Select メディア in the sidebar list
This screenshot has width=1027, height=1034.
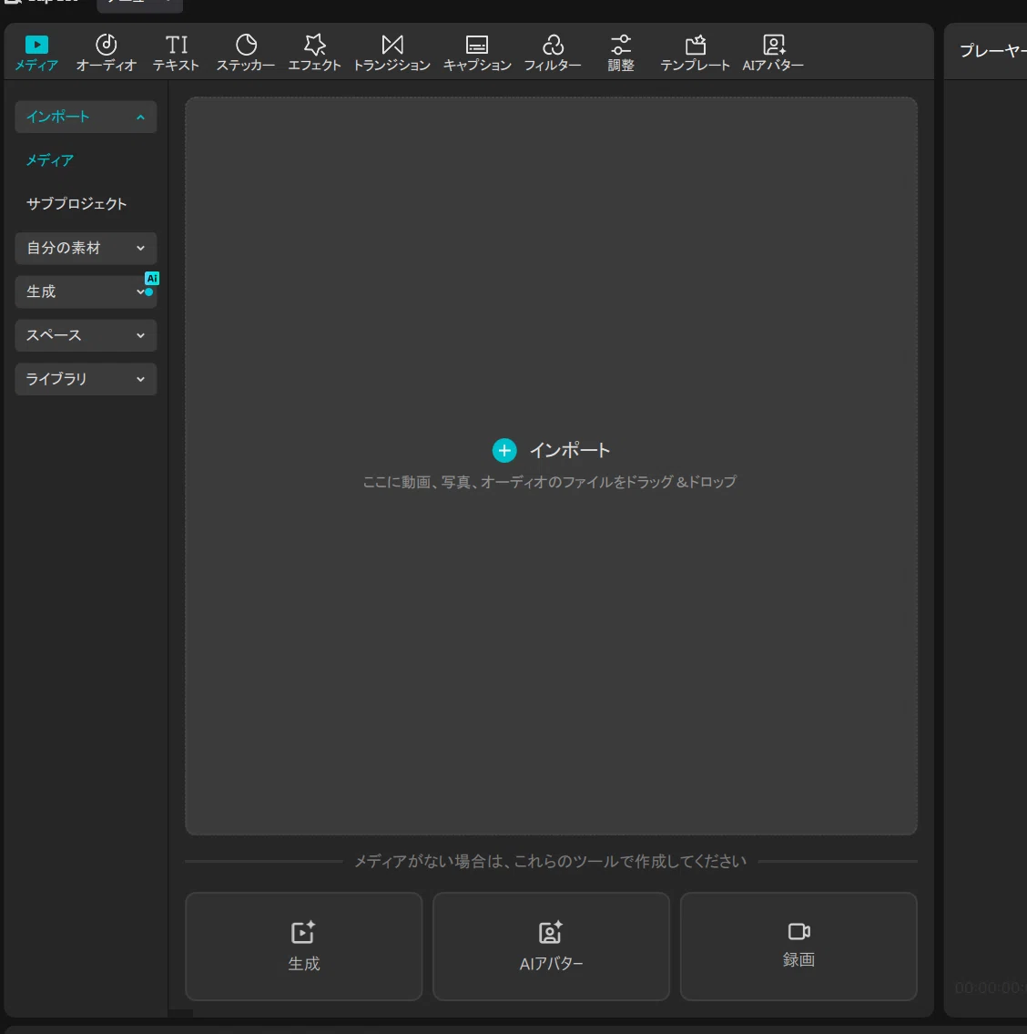(x=49, y=160)
